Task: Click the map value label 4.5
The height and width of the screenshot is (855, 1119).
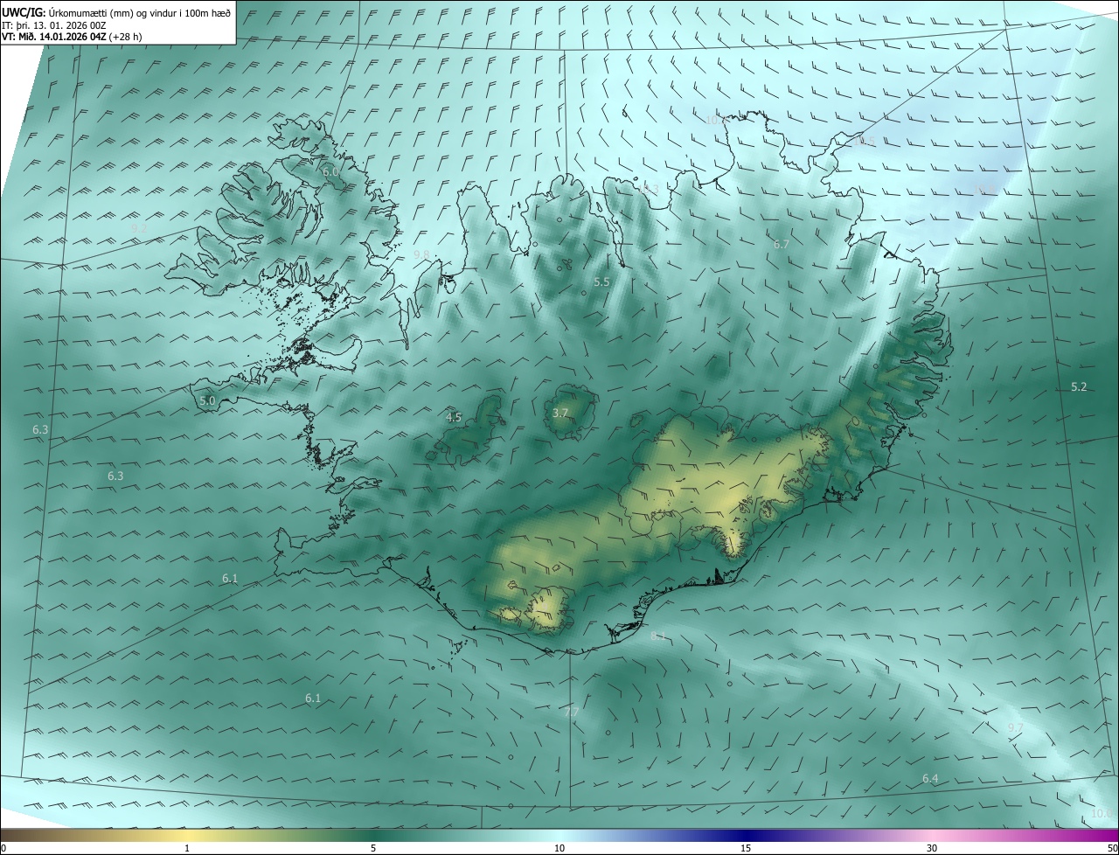Action: pyautogui.click(x=454, y=418)
